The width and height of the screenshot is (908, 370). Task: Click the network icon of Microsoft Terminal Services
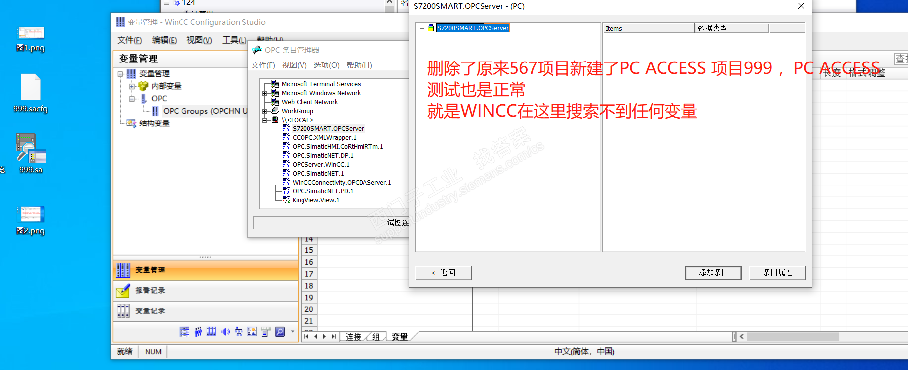coord(275,84)
